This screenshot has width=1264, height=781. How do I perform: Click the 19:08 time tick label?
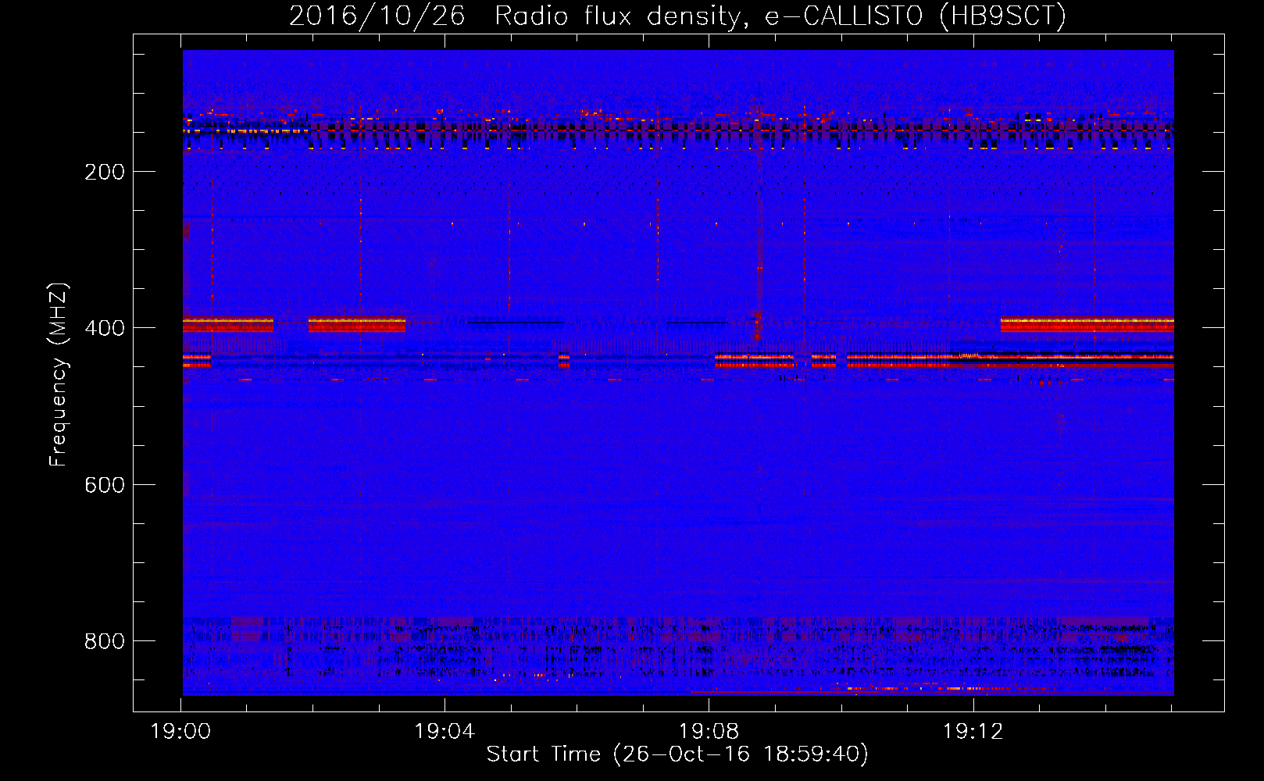(709, 732)
